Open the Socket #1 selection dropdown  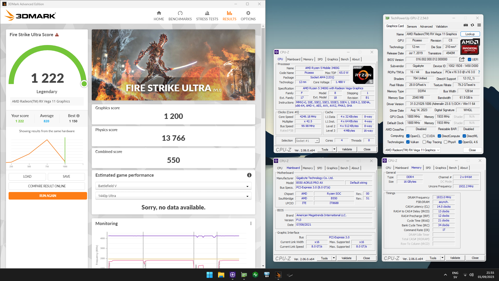(x=307, y=141)
